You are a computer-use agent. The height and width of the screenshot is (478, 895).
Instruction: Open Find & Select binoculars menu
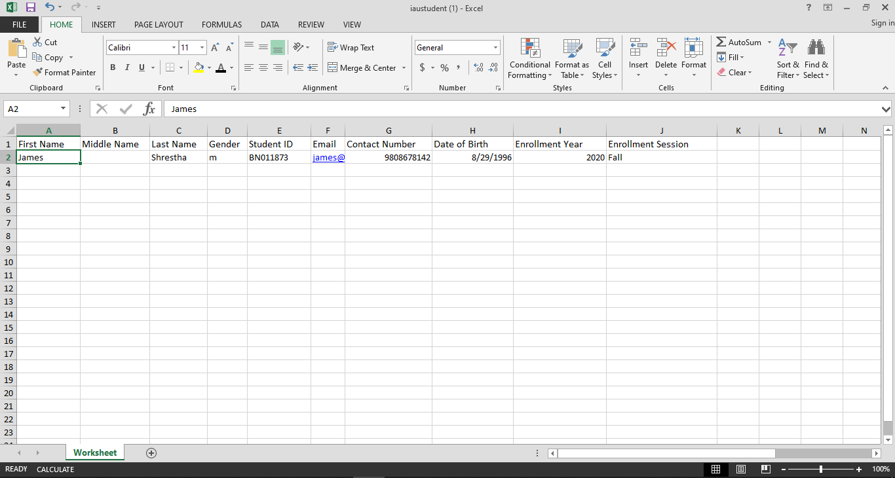pos(816,58)
